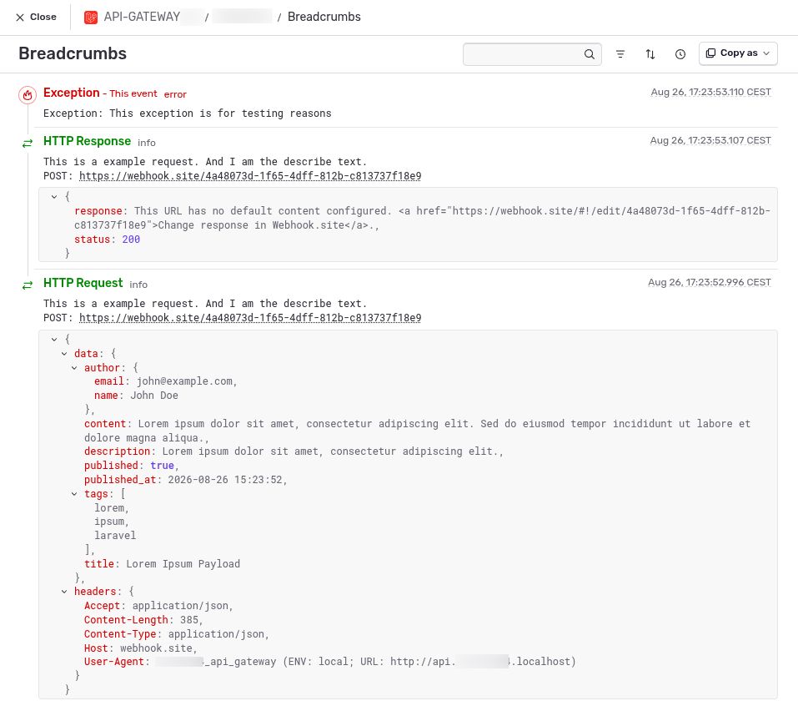Screen dimensions: 798x716
Task: Click the status value 200
Action: [131, 240]
